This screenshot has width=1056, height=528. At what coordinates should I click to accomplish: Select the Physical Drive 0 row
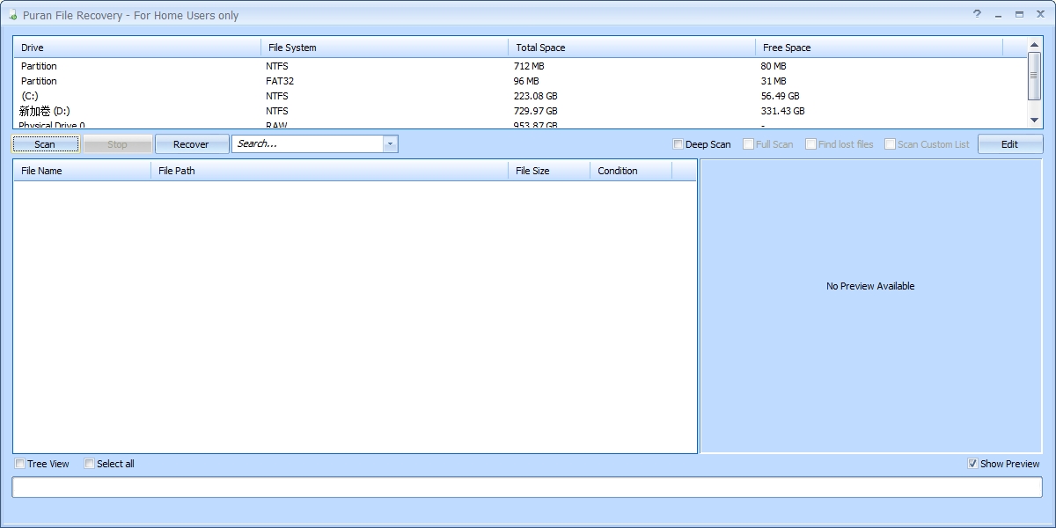[520, 125]
